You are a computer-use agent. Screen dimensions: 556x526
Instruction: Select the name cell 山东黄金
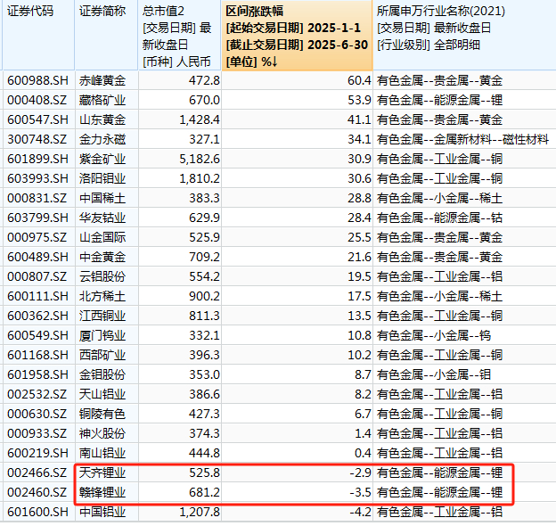click(x=102, y=119)
